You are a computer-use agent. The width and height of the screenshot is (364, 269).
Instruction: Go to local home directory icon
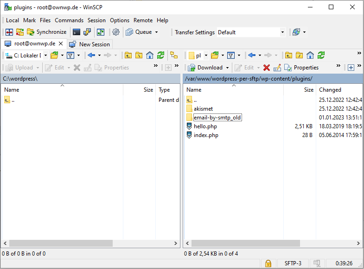[150, 55]
